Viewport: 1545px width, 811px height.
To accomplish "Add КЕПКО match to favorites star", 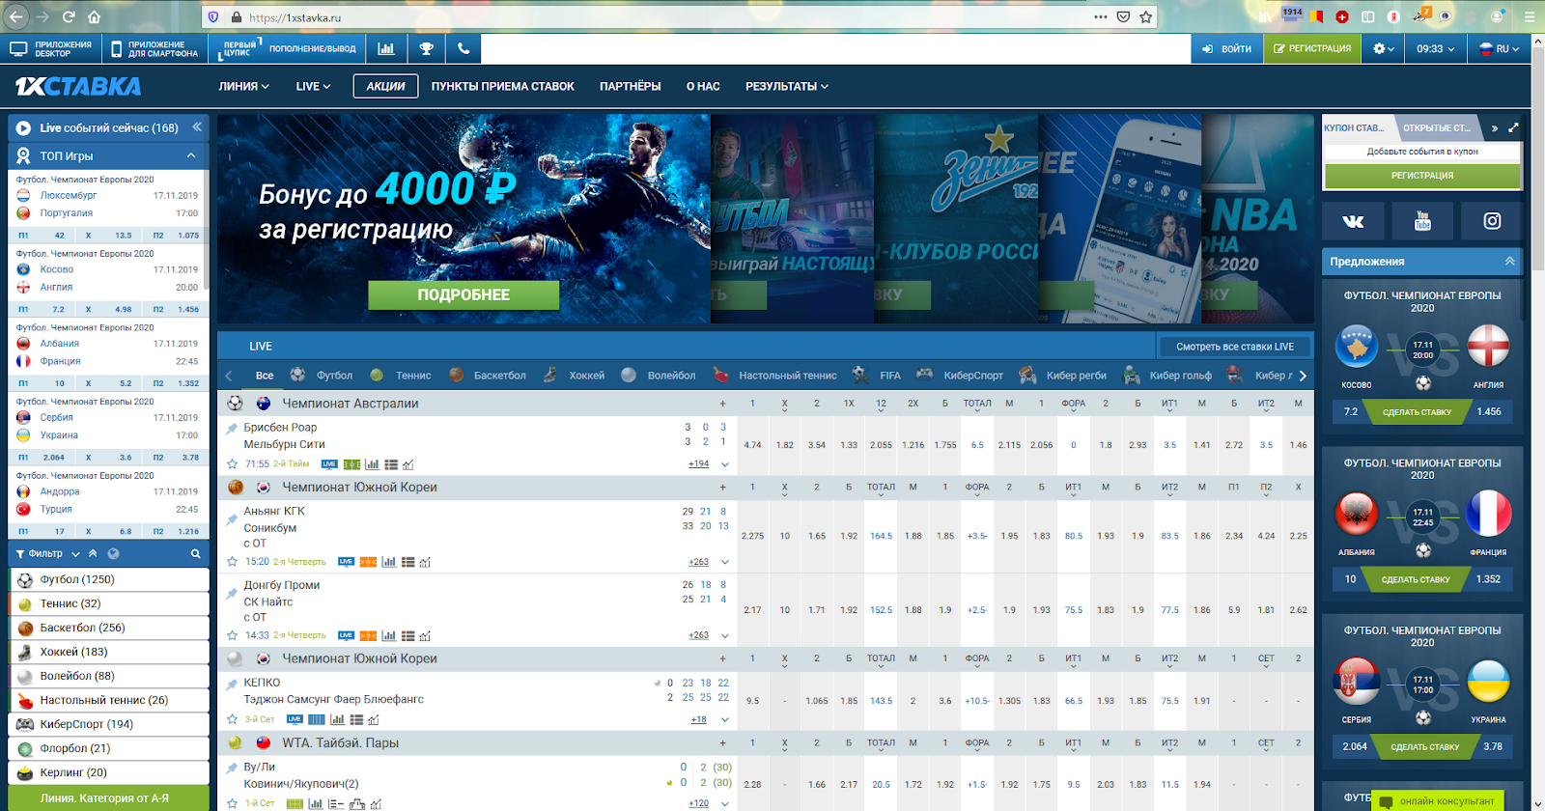I will [x=232, y=719].
